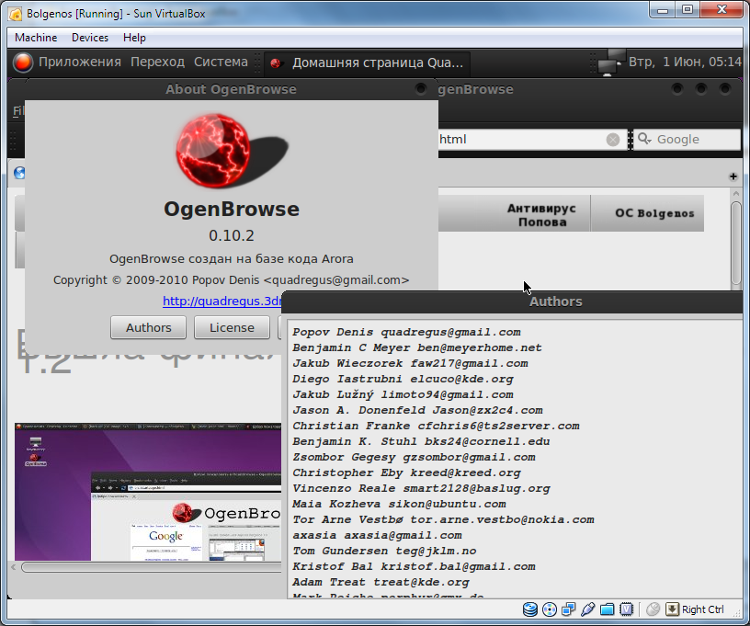Click the ОС Bolgenos tab on page
The image size is (750, 626).
(654, 213)
